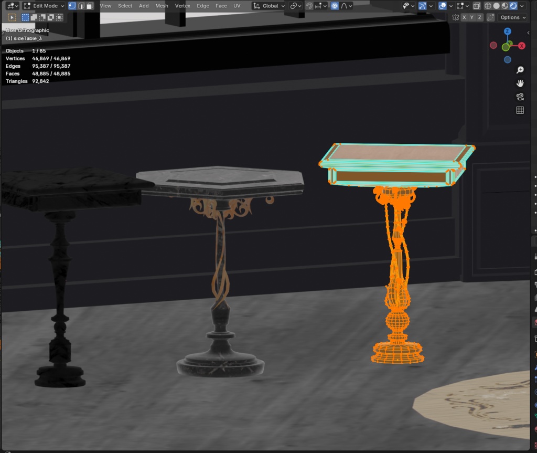Switch orthographic/perspective with grid icon
Image resolution: width=537 pixels, height=453 pixels.
pos(520,110)
